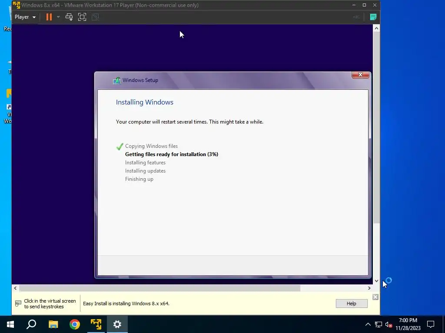
Task: Click the horizontal scrollbar thumb
Action: [159, 288]
